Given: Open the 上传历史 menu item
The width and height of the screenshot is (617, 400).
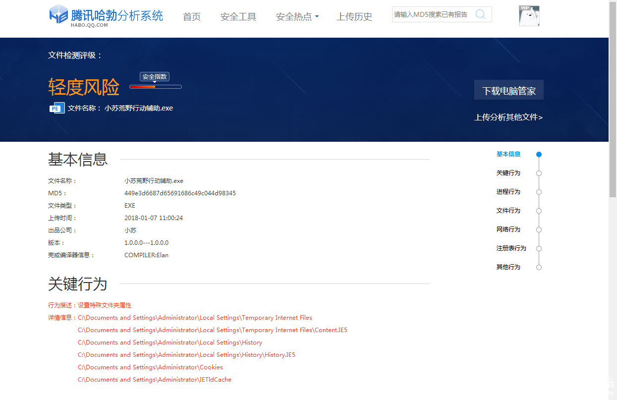Looking at the screenshot, I should coord(354,17).
